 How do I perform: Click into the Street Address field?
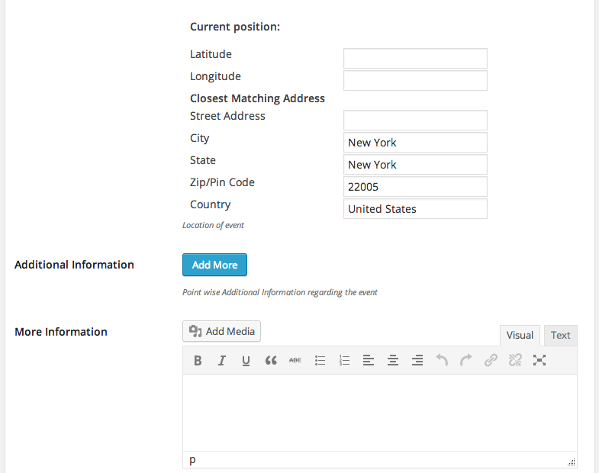click(x=415, y=121)
